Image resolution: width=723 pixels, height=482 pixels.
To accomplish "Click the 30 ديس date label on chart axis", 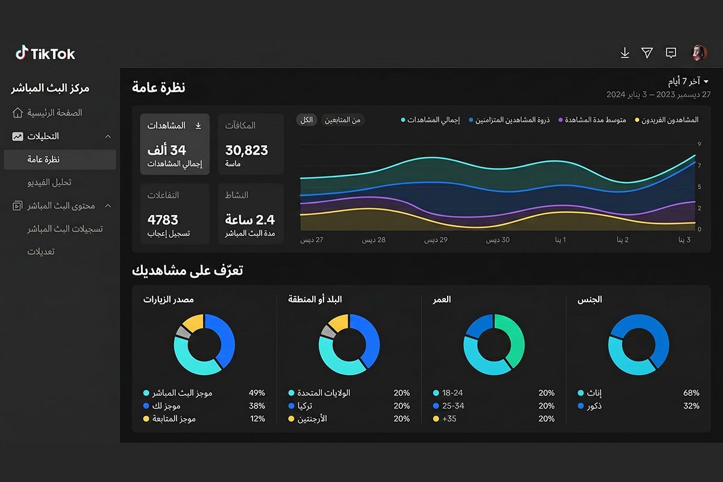I will [498, 240].
